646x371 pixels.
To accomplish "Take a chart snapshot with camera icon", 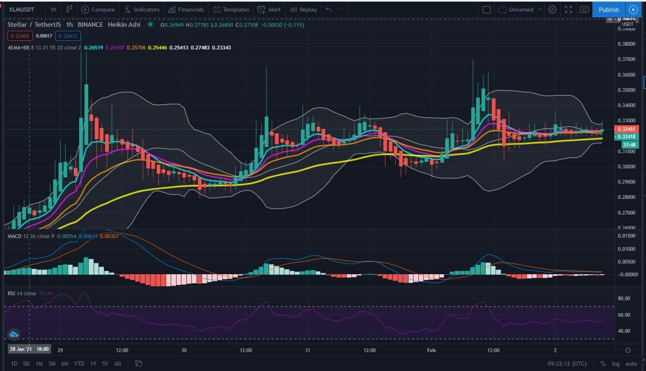I will coord(584,10).
